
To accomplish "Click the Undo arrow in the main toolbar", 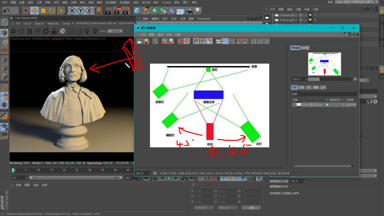I will pyautogui.click(x=6, y=10).
